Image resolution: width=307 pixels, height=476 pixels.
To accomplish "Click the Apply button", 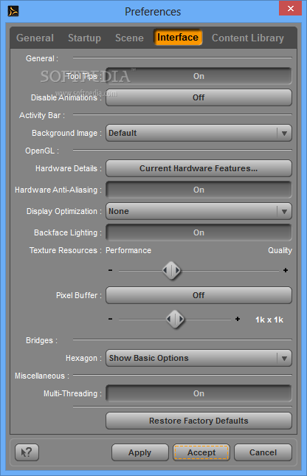I will pos(139,452).
